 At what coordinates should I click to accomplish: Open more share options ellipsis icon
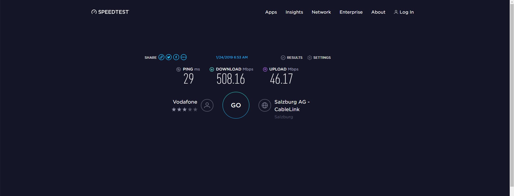coord(184,57)
